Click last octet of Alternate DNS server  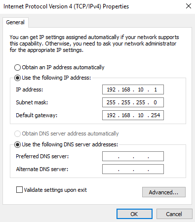tap(156, 169)
